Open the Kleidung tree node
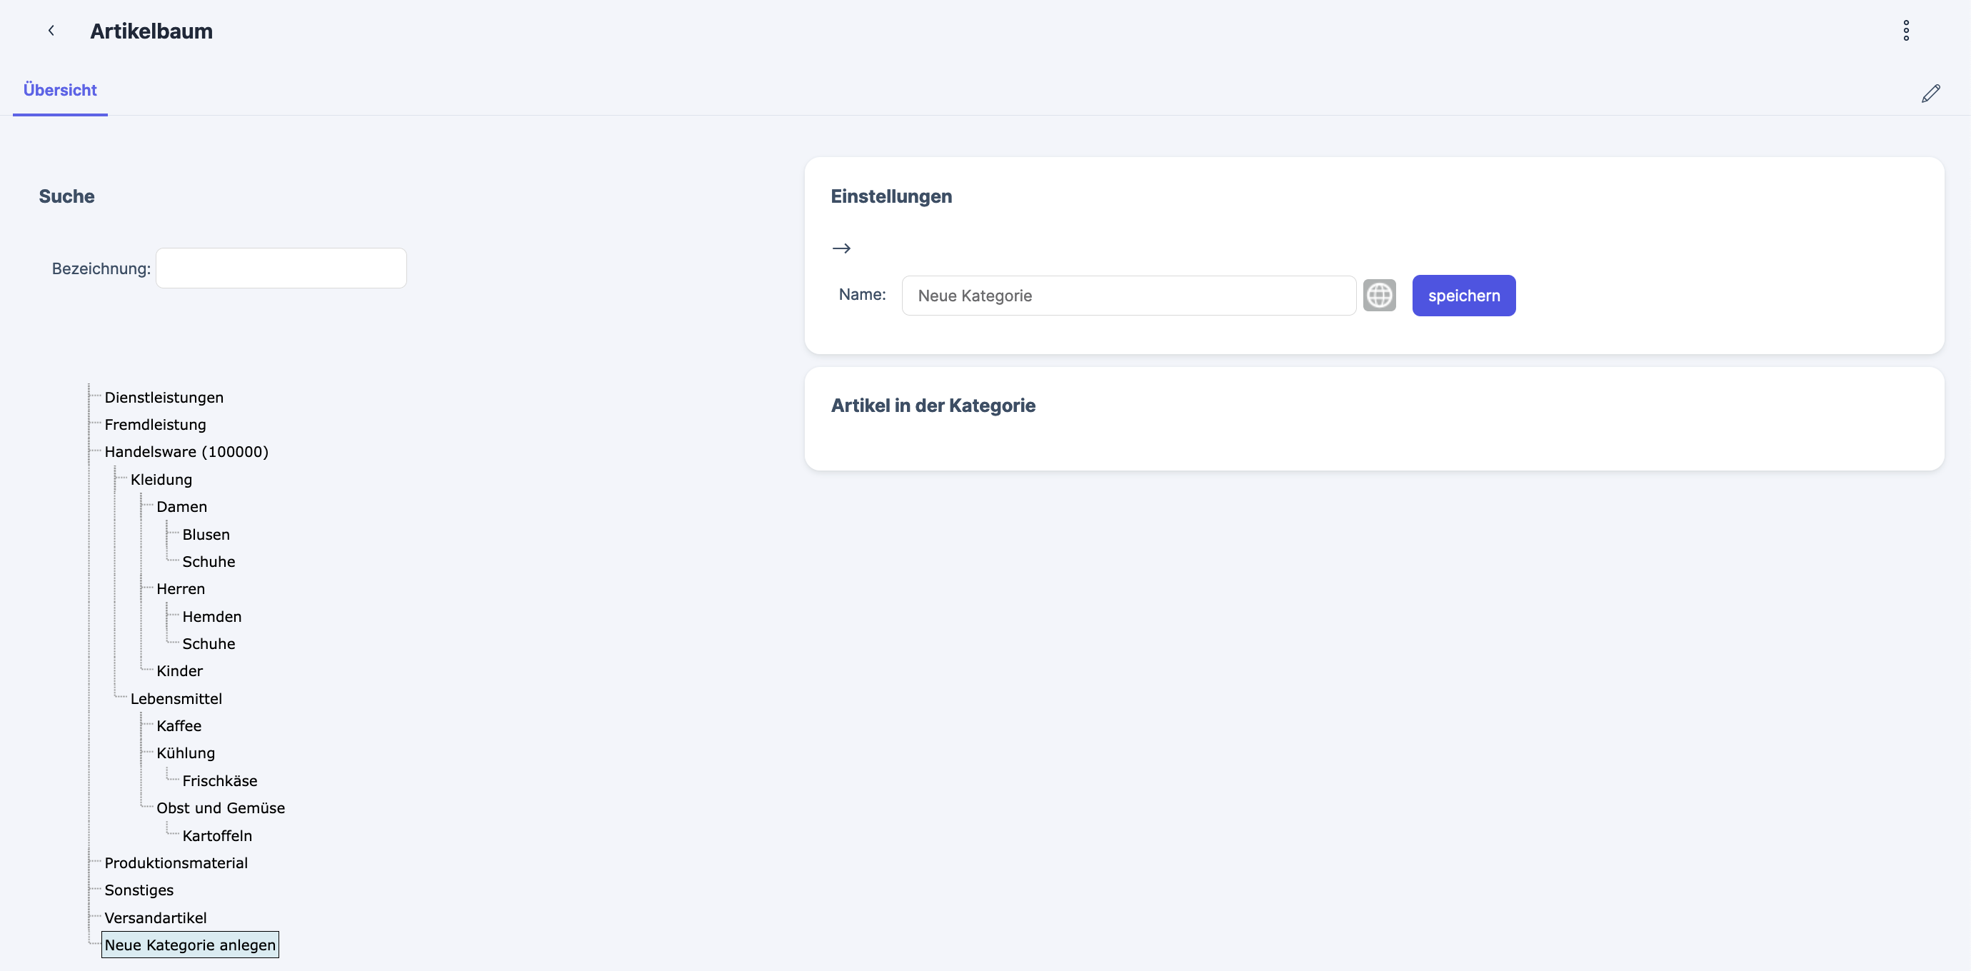Image resolution: width=1971 pixels, height=971 pixels. pyautogui.click(x=161, y=480)
